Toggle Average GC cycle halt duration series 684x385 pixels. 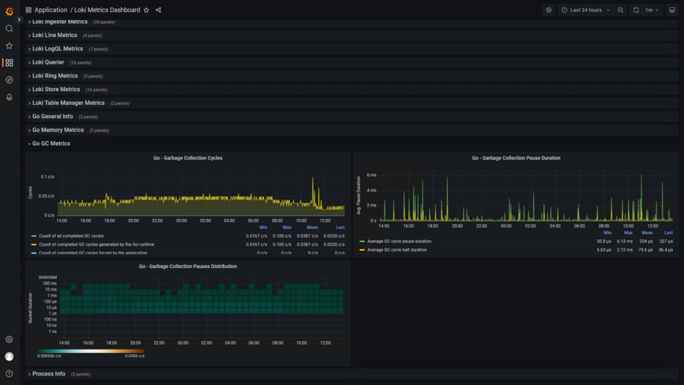397,250
